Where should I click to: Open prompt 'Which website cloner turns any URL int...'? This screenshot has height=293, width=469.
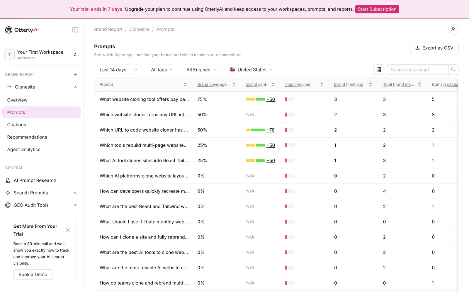tap(144, 115)
